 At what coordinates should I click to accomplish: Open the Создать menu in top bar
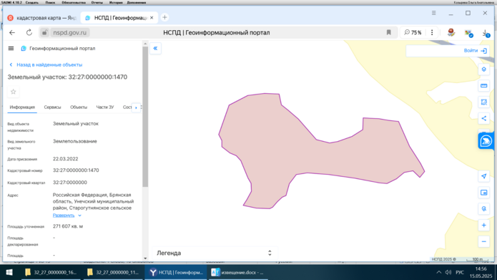point(32,2)
